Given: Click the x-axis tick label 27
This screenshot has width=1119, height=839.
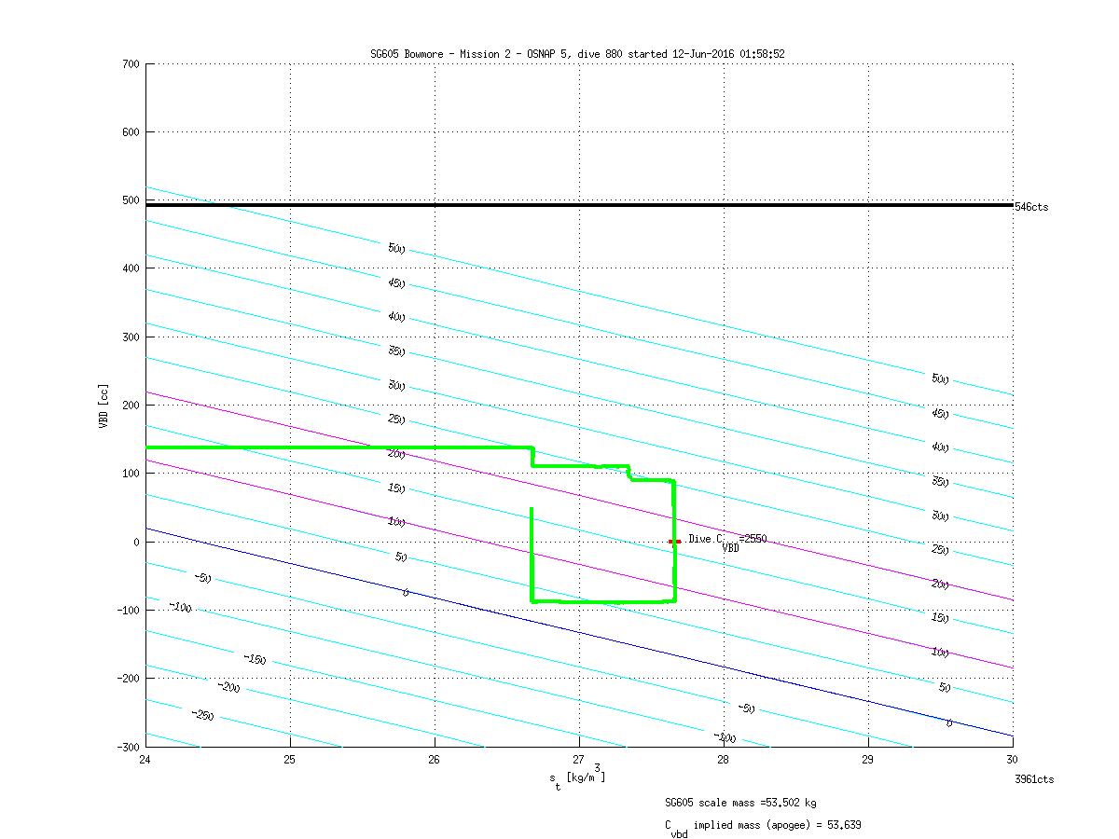Looking at the screenshot, I should [579, 760].
